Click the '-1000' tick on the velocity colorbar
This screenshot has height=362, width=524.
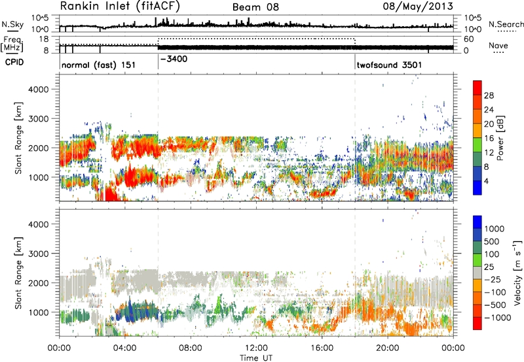497,318
